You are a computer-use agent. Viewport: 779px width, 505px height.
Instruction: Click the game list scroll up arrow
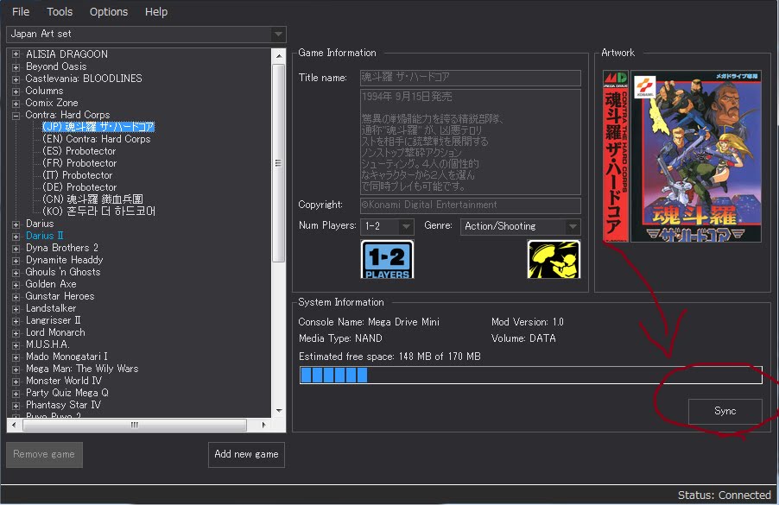pos(279,55)
